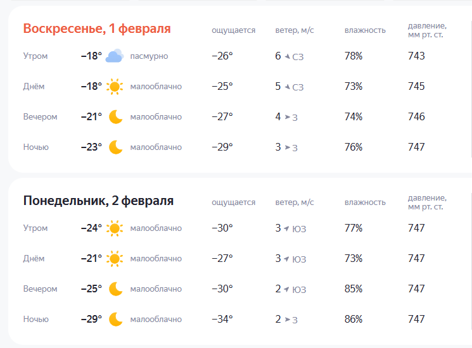The height and width of the screenshot is (348, 472).
Task: Click the moon icon for Monday evening
Action: pyautogui.click(x=115, y=289)
